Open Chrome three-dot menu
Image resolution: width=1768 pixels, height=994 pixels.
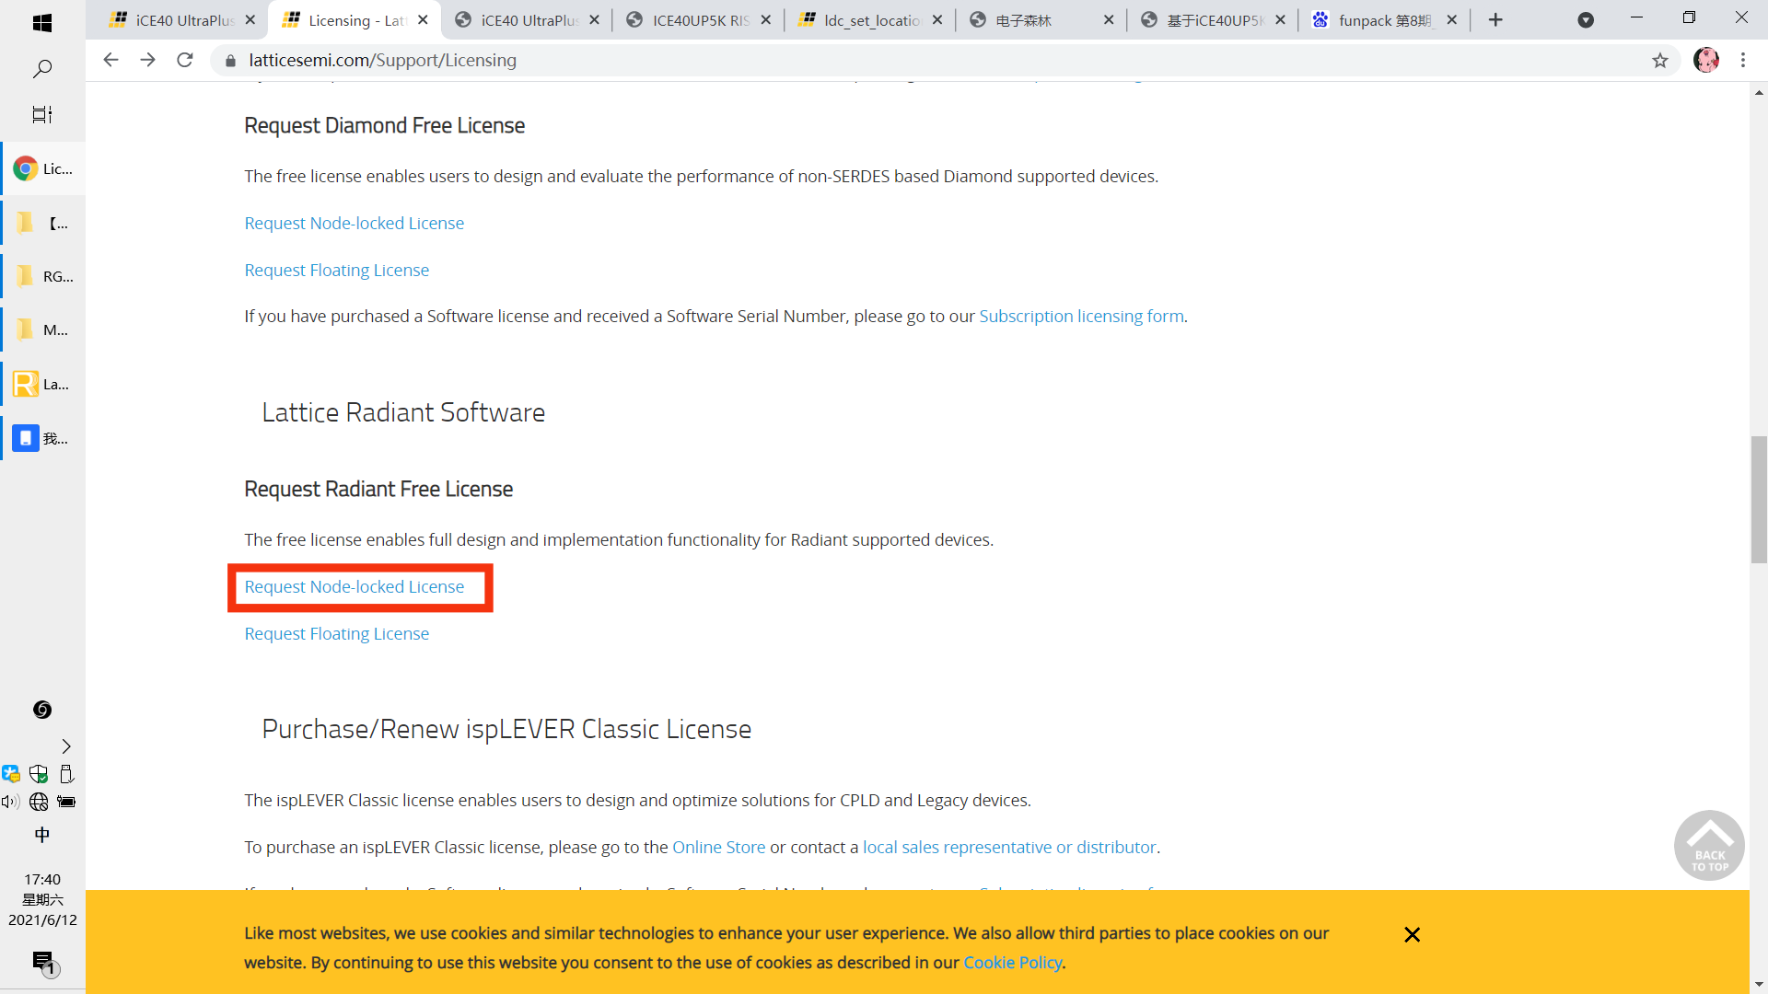pos(1743,60)
